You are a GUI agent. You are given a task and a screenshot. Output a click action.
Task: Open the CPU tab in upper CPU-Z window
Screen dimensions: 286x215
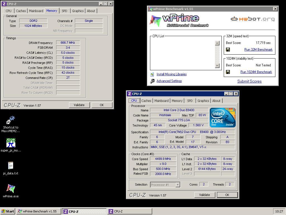tap(8, 11)
